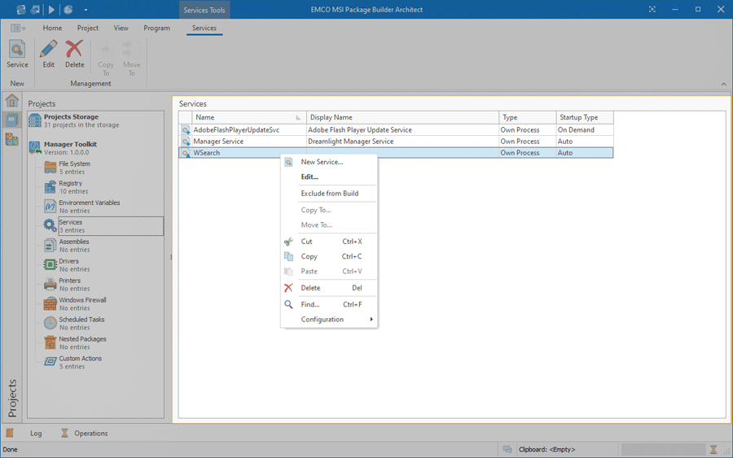
Task: Select the Registry node icon
Action: [50, 187]
